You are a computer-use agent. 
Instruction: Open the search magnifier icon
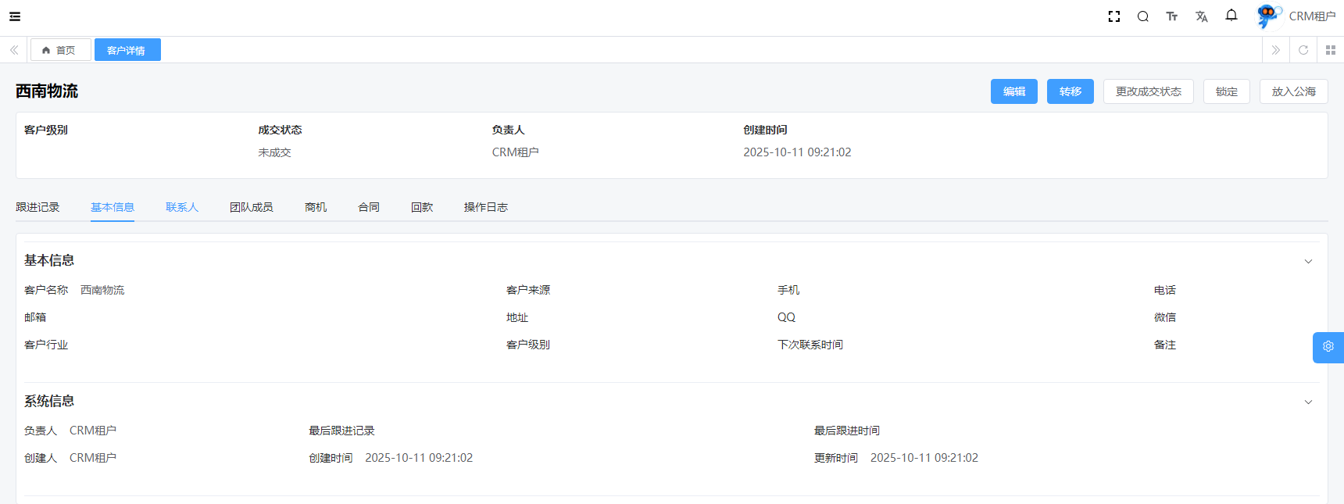point(1142,16)
